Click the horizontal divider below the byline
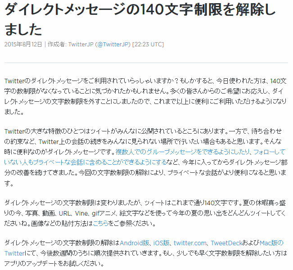This screenshot has height=270, width=293. tap(146, 63)
